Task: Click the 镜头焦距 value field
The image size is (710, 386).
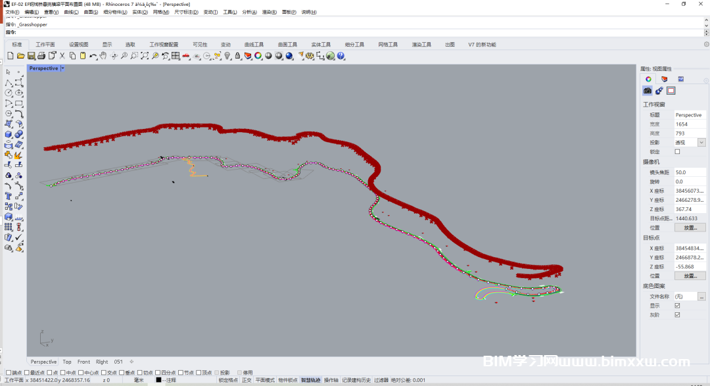Action: point(690,172)
